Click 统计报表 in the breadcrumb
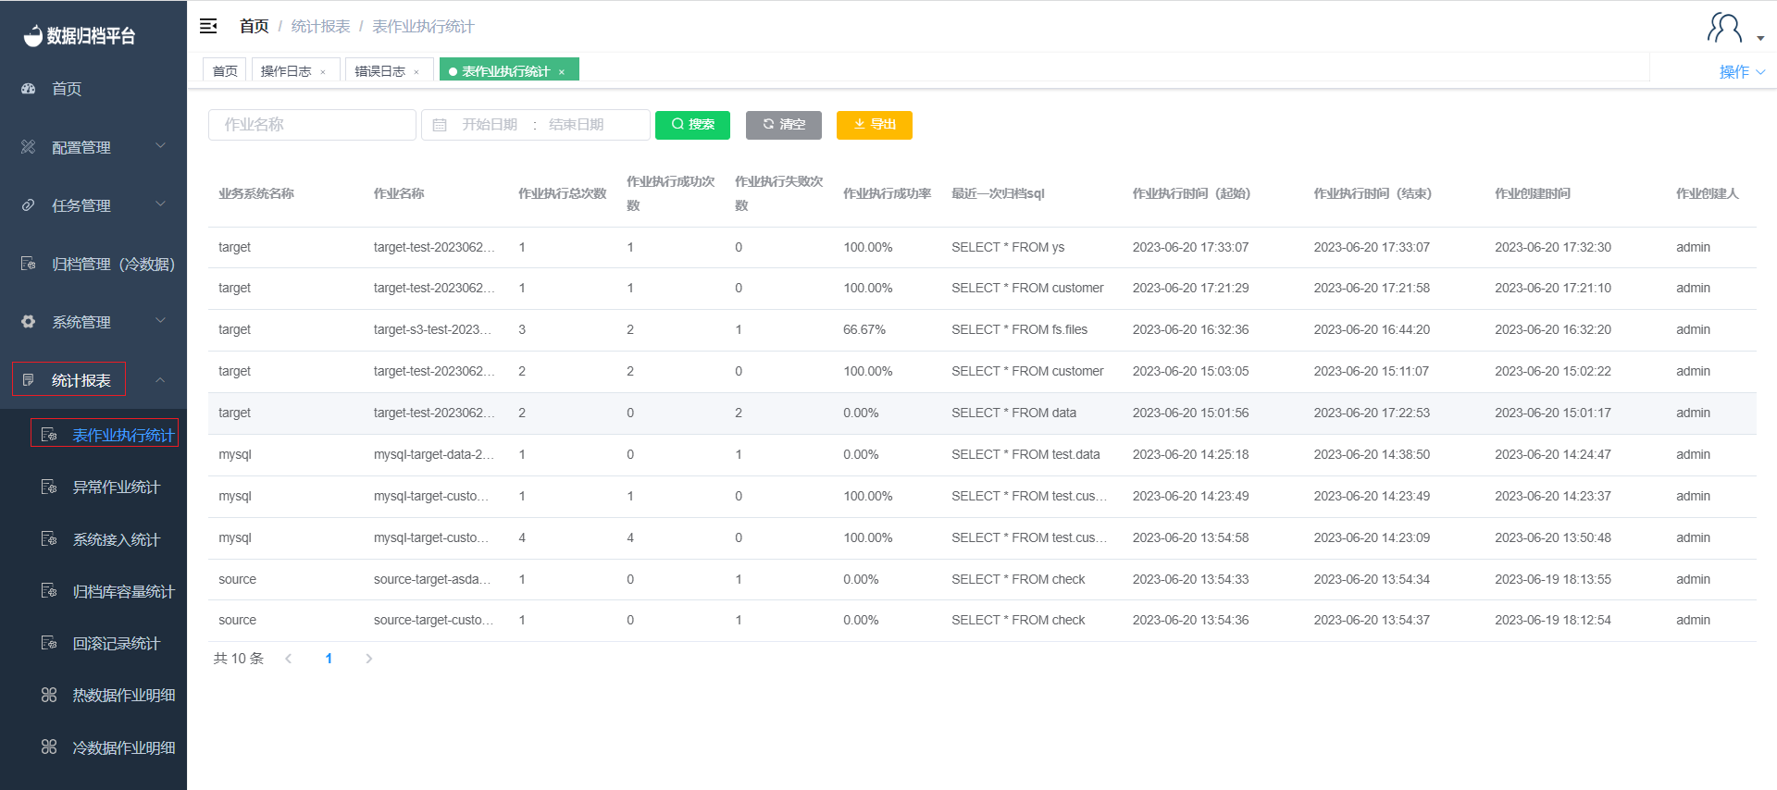The height and width of the screenshot is (790, 1777). 320,26
